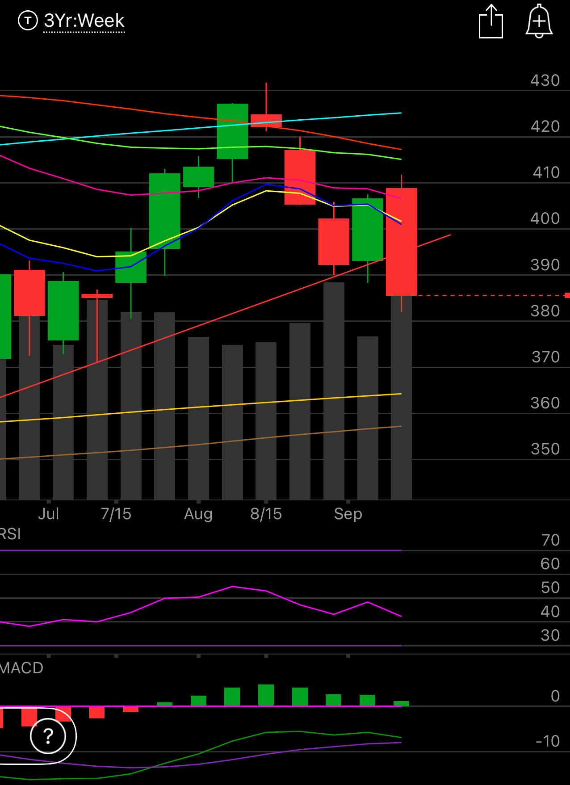Open the help question mark button
Screen dimensions: 570x785
[x=48, y=736]
